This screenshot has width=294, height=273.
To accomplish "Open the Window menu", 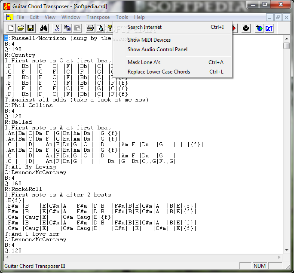I will (71, 17).
